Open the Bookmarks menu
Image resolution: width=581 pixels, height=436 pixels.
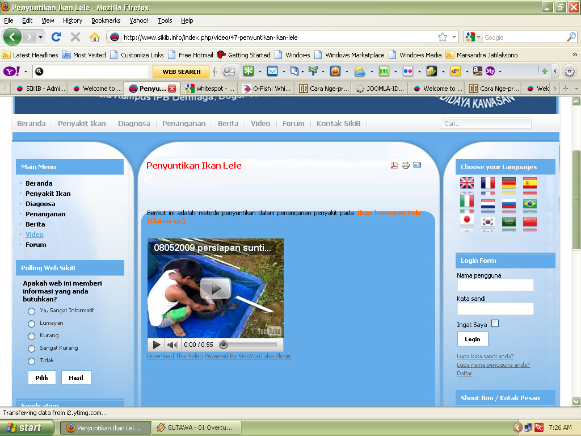[105, 20]
